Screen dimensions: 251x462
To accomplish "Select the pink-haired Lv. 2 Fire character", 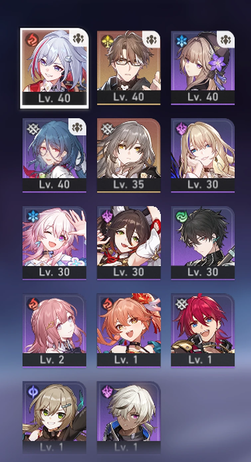I will [55, 330].
